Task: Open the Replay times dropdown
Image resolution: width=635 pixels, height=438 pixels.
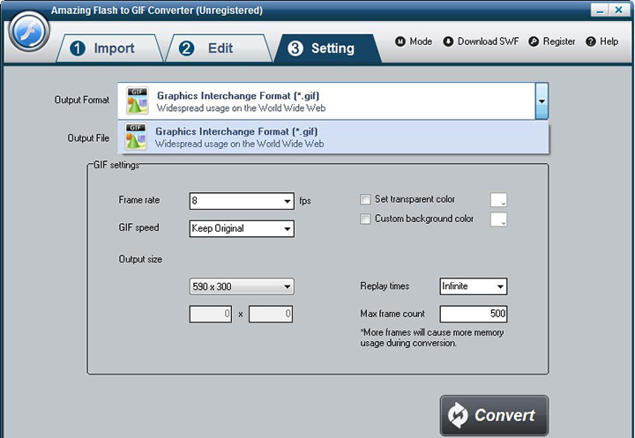Action: (x=474, y=286)
